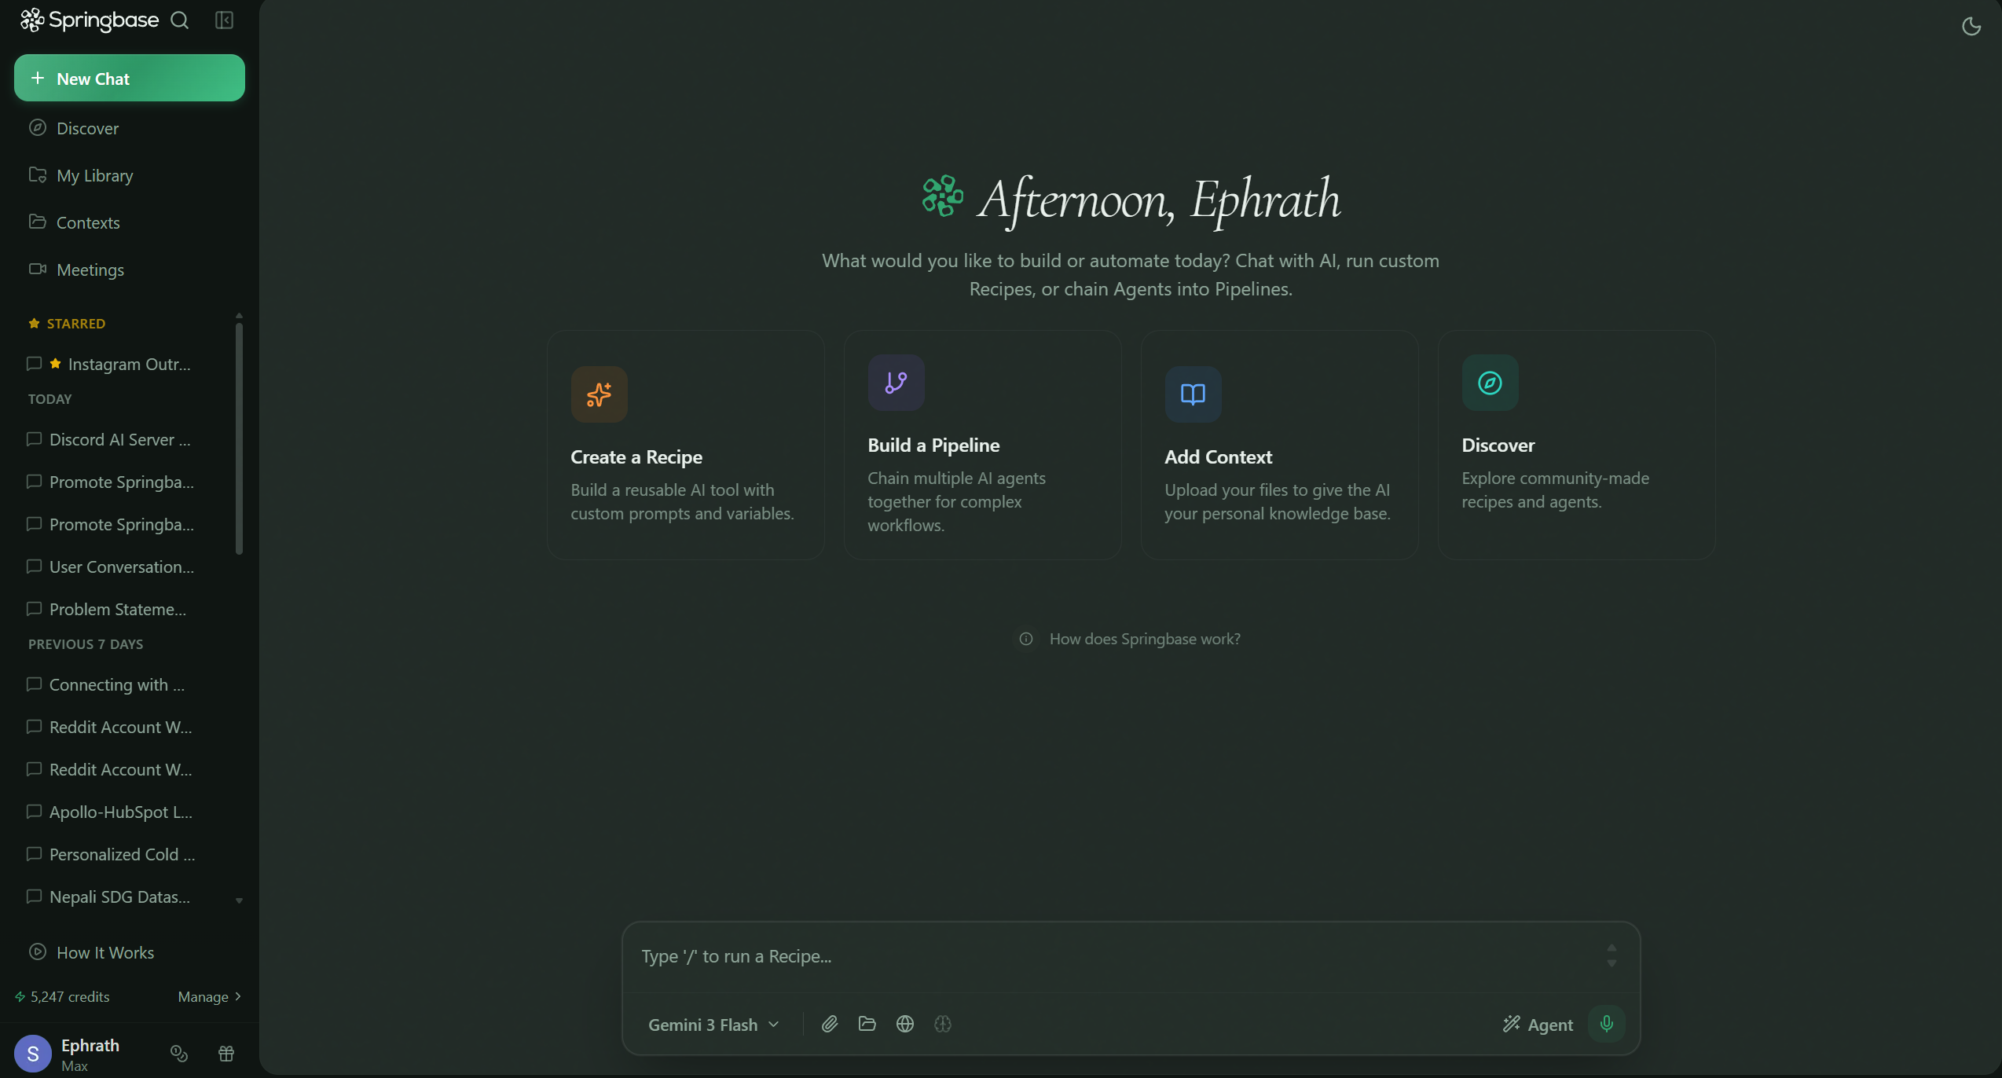Click the Contexts folder icon
Screen dimensions: 2002x1078
pos(38,222)
